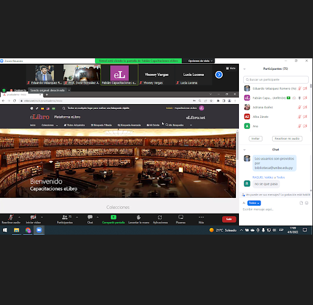The height and width of the screenshot is (305, 313).
Task: Open the Todos recipient dropdown in chat
Action: pos(254,203)
